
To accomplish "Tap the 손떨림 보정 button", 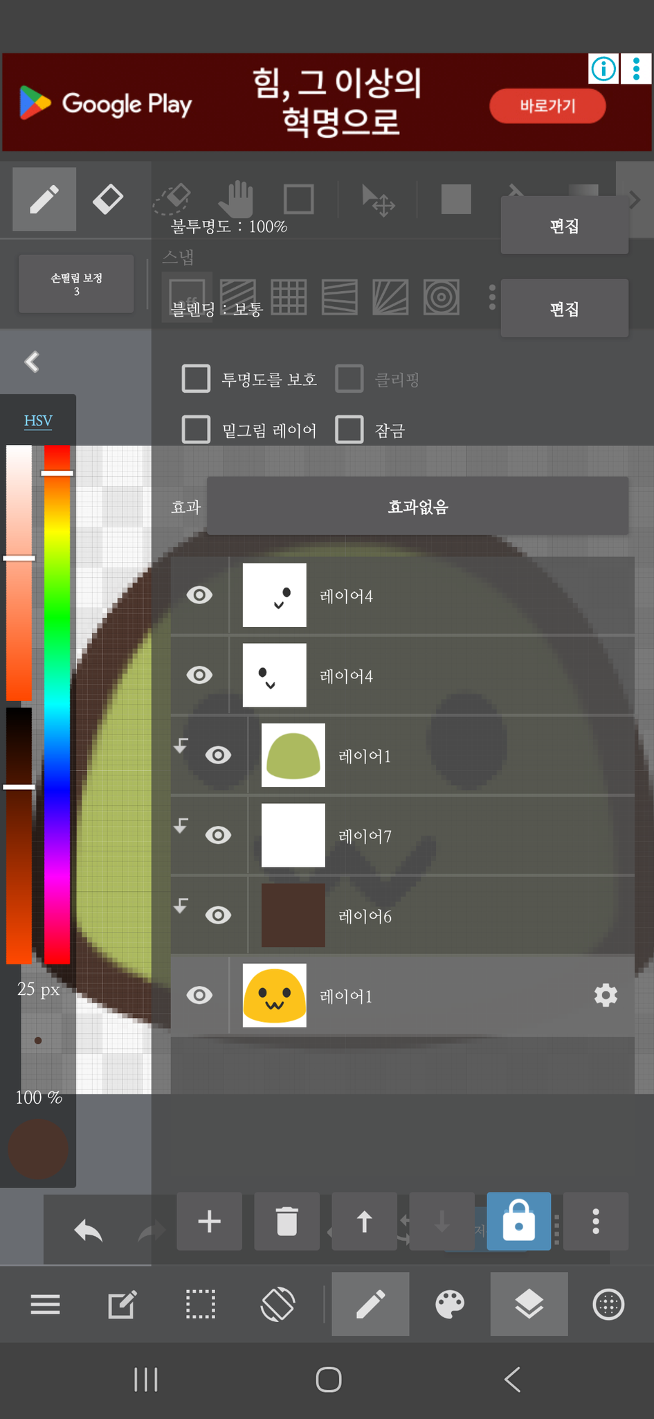I will pos(76,283).
